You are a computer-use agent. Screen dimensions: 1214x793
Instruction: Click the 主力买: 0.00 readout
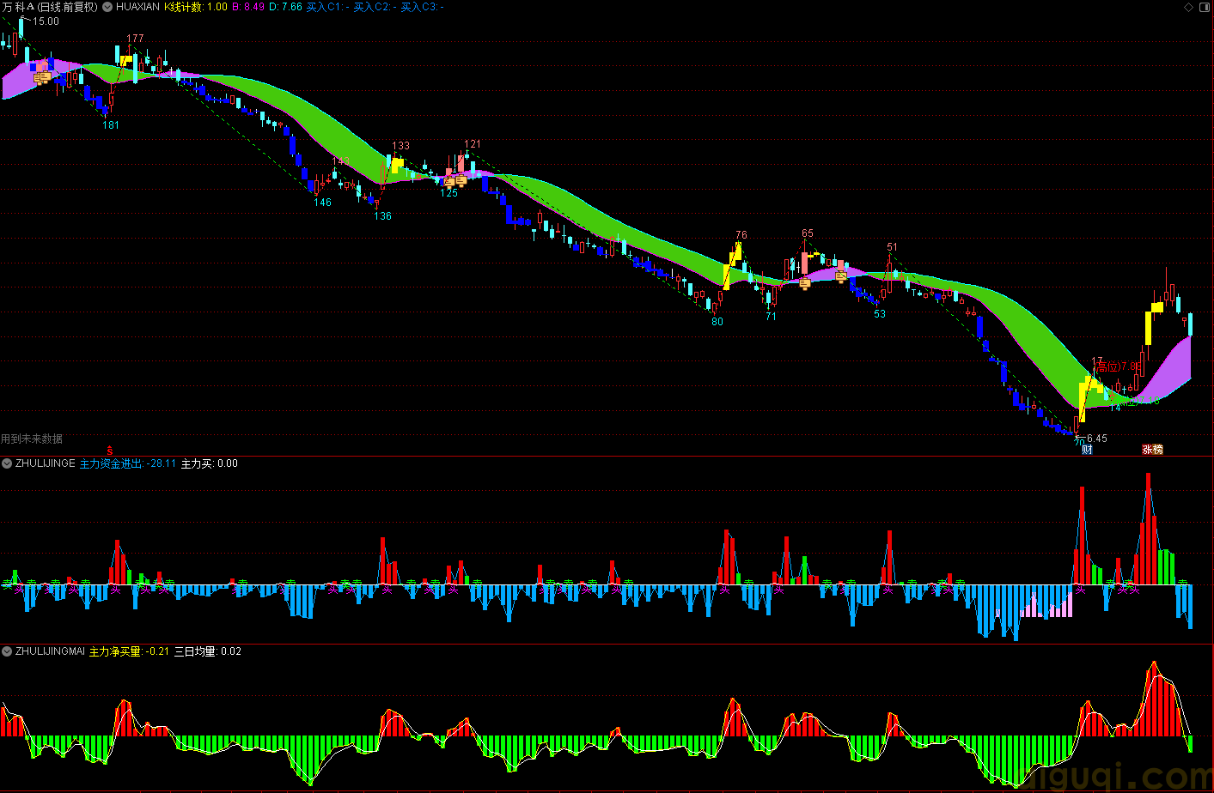point(210,463)
